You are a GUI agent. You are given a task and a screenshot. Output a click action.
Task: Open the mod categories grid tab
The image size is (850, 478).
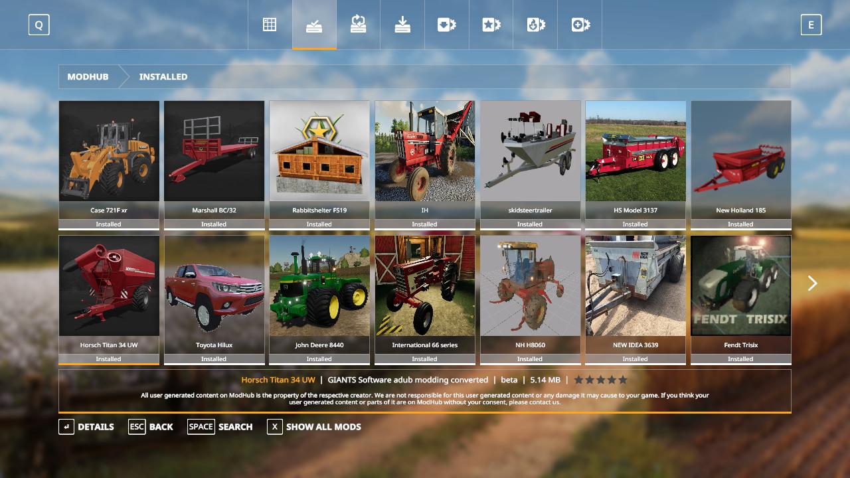click(x=270, y=25)
